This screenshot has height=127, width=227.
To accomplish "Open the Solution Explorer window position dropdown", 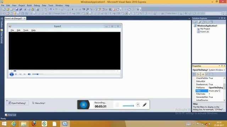I will point(219,18).
